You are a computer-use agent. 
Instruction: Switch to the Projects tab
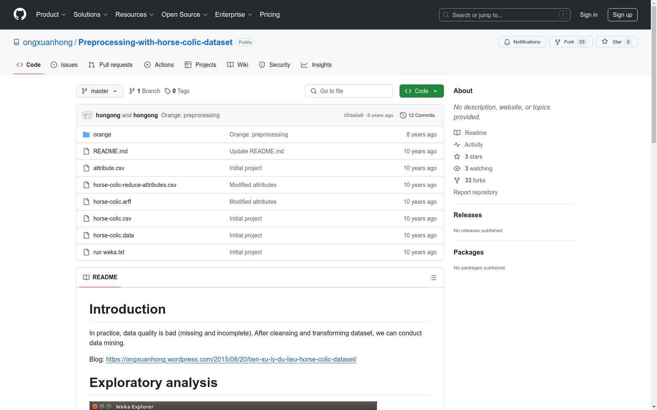(x=200, y=65)
